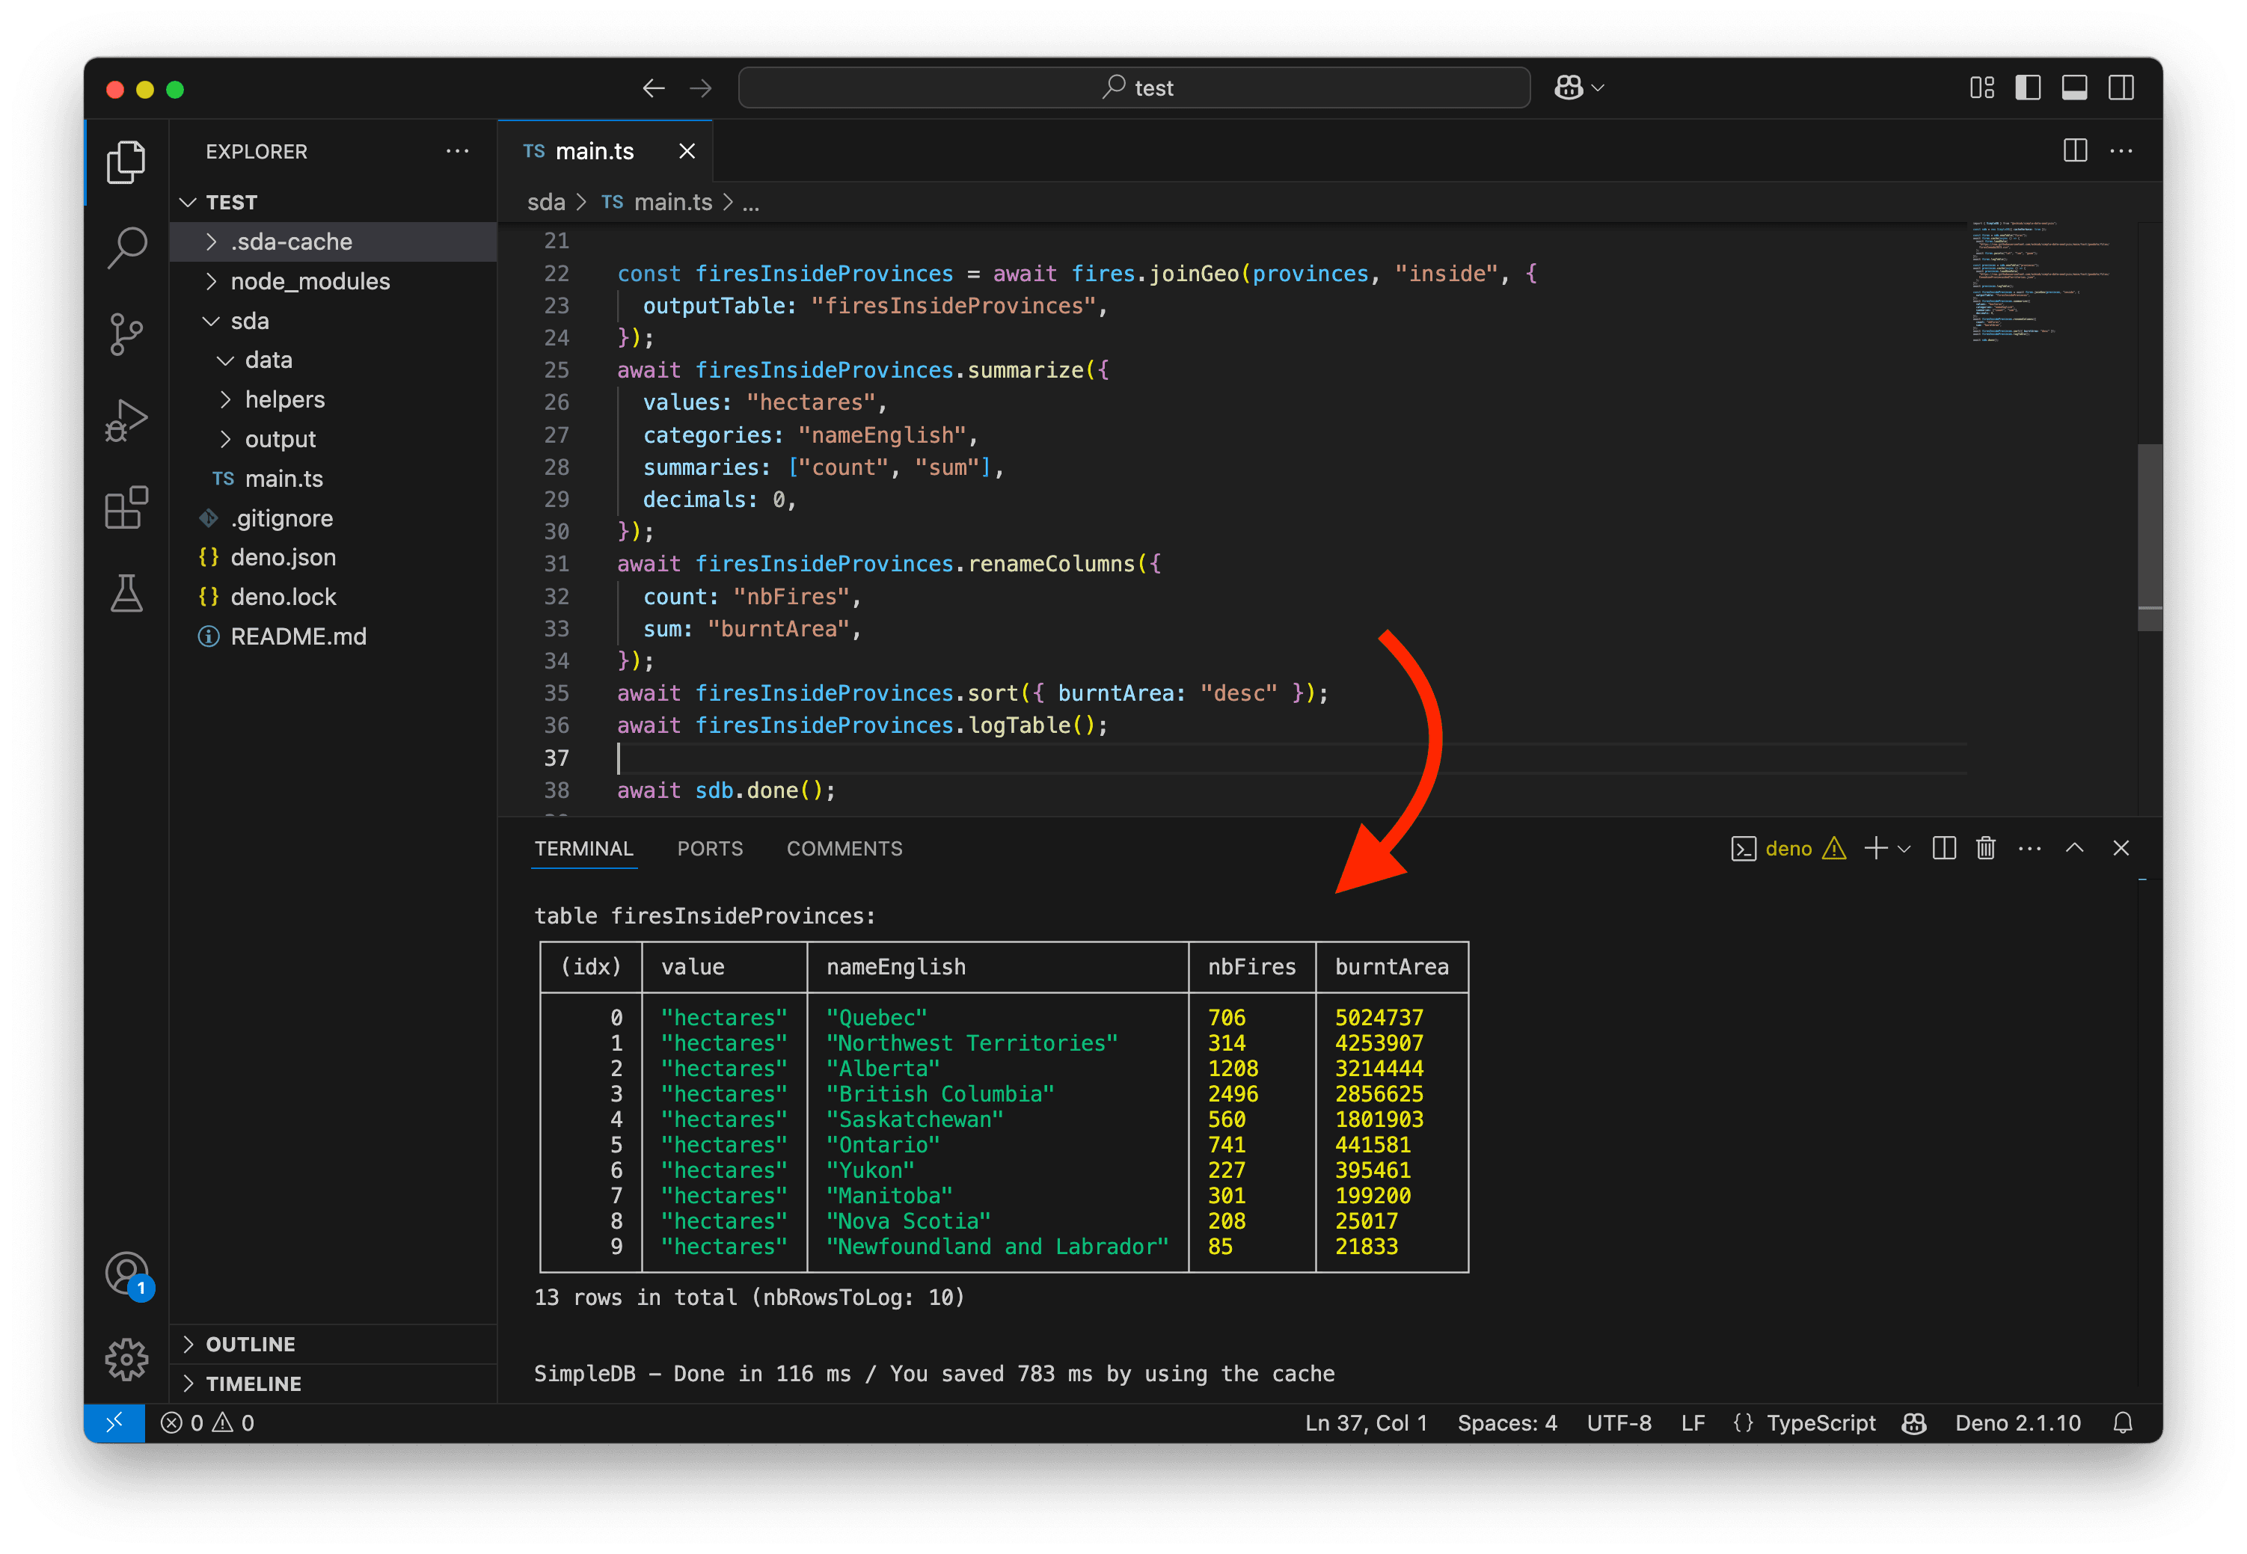The width and height of the screenshot is (2247, 1554).
Task: Collapse the sda folder
Action: click(332, 320)
